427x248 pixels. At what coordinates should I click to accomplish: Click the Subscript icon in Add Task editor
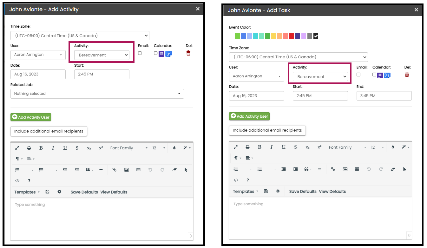click(307, 147)
